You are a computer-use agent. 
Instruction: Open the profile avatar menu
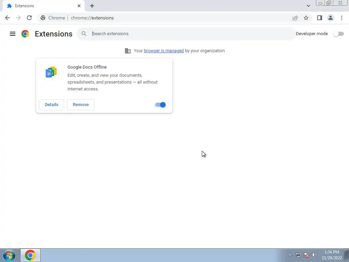click(x=331, y=18)
